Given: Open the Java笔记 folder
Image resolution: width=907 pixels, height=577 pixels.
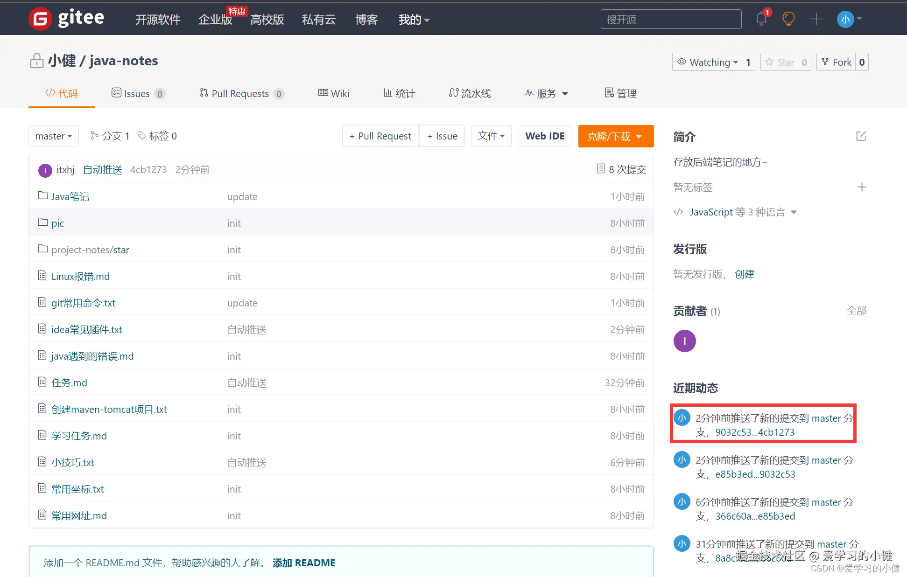Looking at the screenshot, I should [x=70, y=196].
